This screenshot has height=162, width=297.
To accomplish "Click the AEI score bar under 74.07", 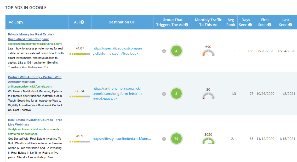I will (x=80, y=54).
